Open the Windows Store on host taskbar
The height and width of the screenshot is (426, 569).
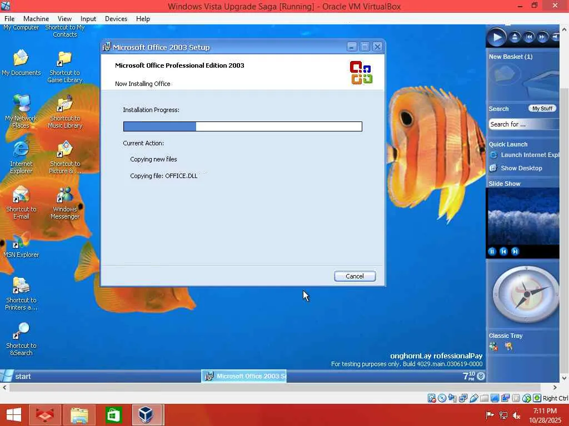click(x=113, y=415)
